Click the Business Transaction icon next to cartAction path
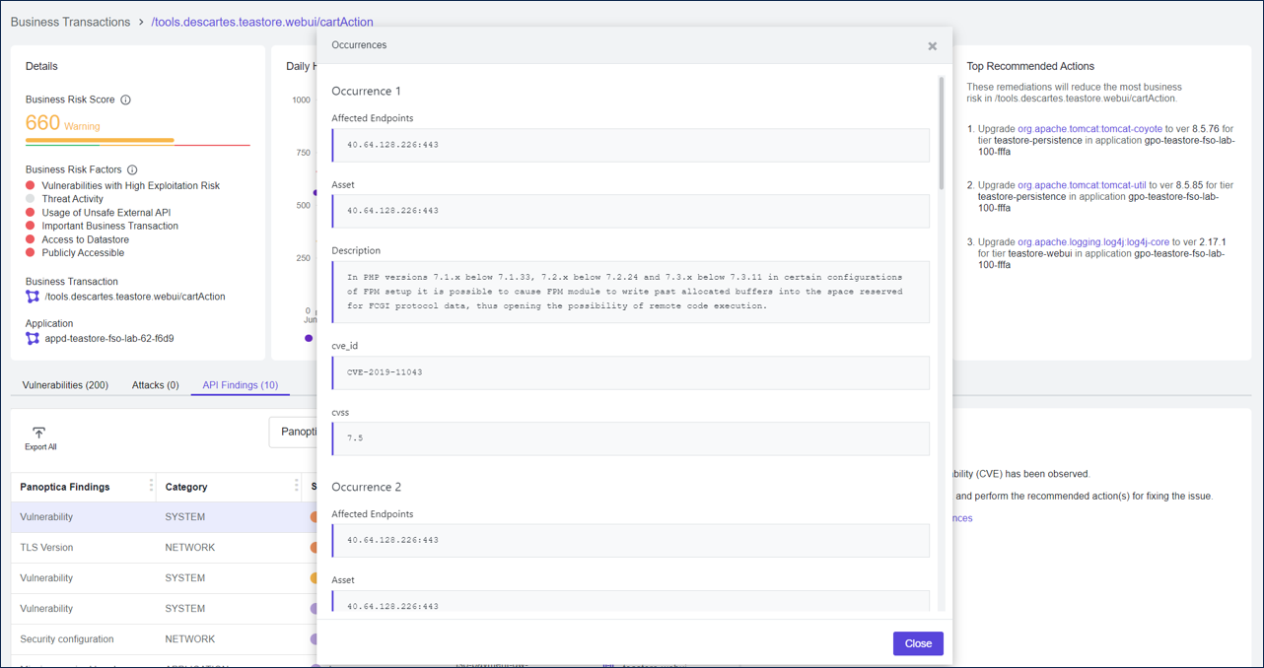This screenshot has height=668, width=1264. pyautogui.click(x=33, y=297)
